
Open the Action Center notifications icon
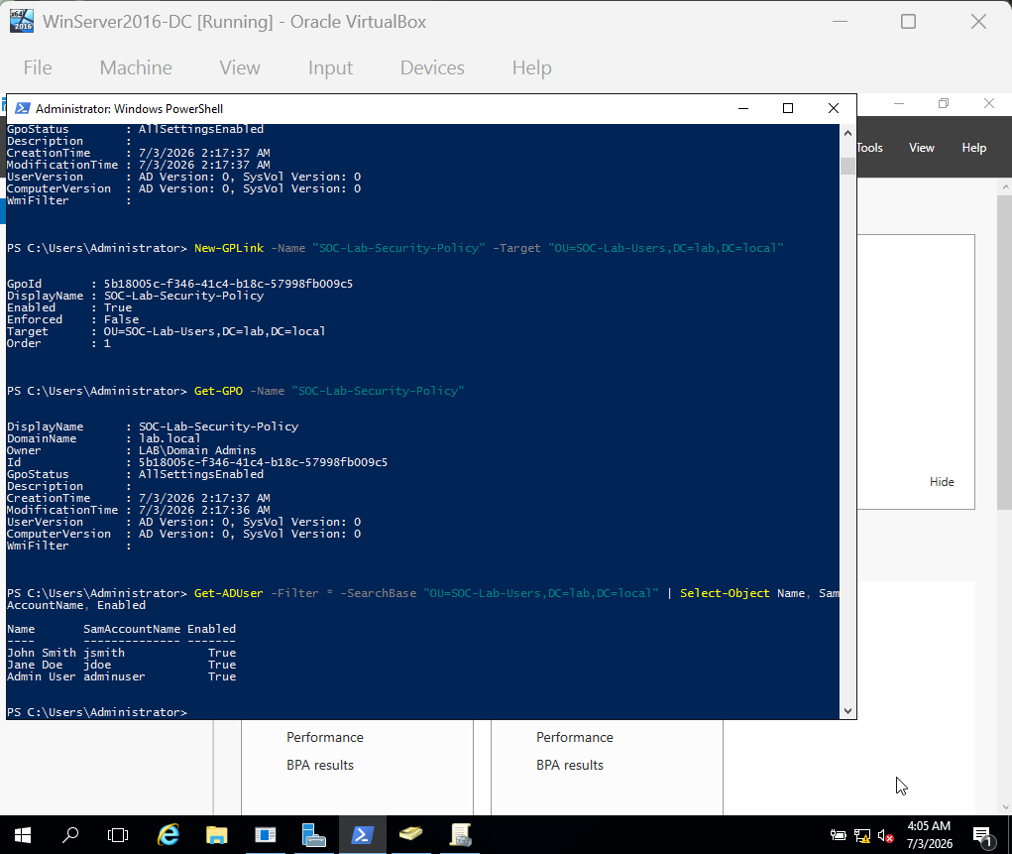pyautogui.click(x=982, y=836)
